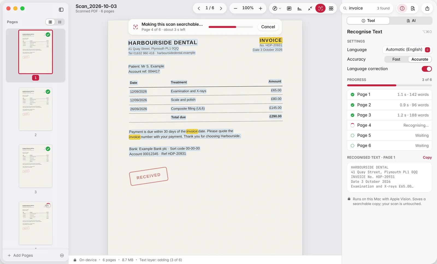Copy the recognised text
Screen dimensions: 437x264
(x=427, y=158)
